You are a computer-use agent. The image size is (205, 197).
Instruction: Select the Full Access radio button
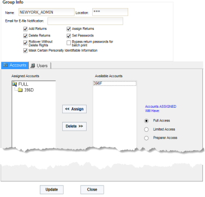[146, 121]
